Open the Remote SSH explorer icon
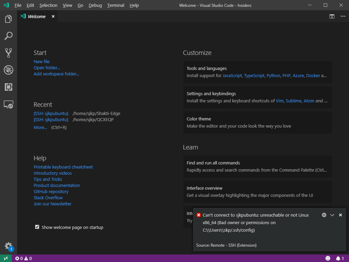This screenshot has width=349, height=262. tap(9, 105)
